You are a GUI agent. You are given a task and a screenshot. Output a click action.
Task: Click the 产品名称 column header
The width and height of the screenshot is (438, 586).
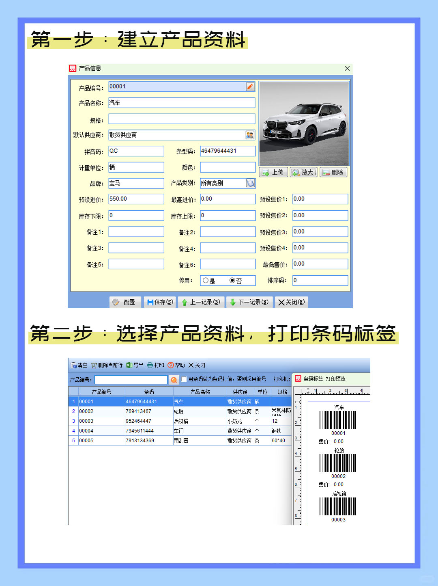click(x=200, y=392)
